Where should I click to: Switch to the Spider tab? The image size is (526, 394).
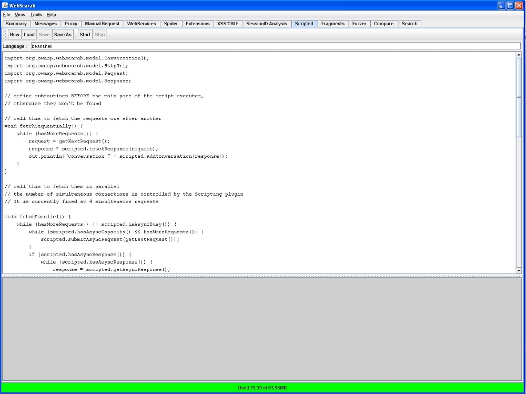pyautogui.click(x=171, y=24)
